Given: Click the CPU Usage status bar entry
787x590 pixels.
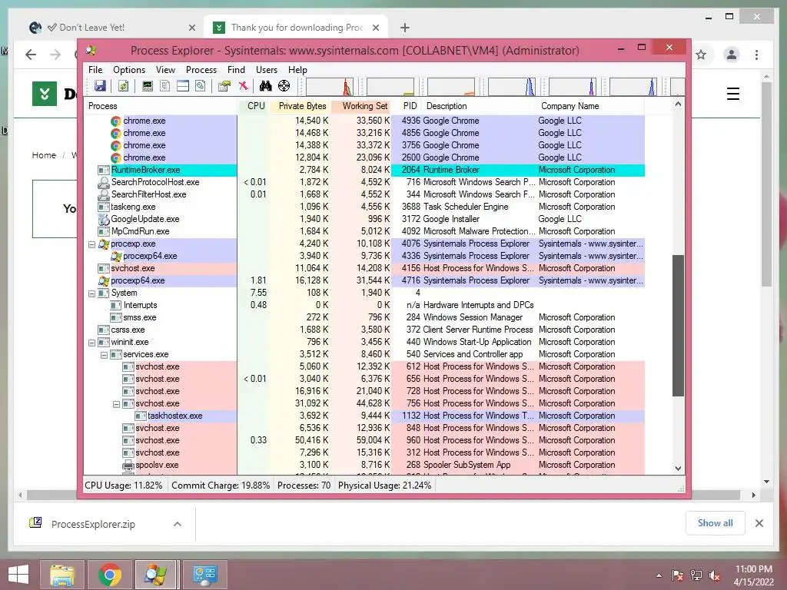Looking at the screenshot, I should coord(124,486).
